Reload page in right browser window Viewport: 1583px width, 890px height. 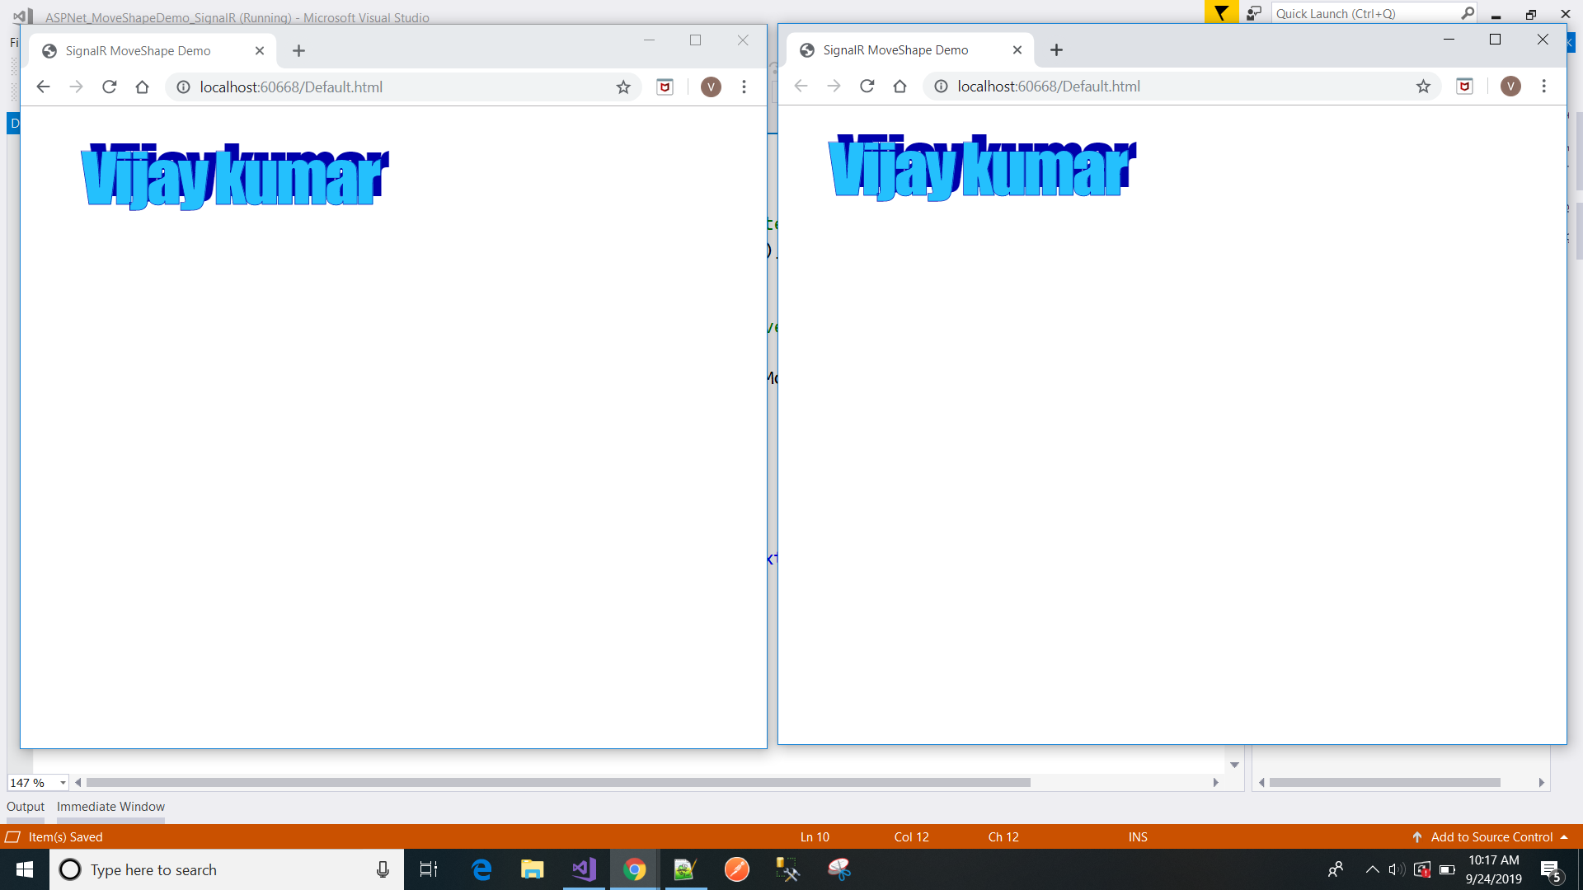click(867, 86)
